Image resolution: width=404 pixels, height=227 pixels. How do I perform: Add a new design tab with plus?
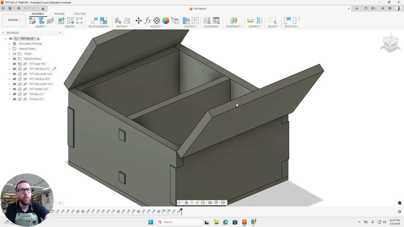tap(357, 9)
